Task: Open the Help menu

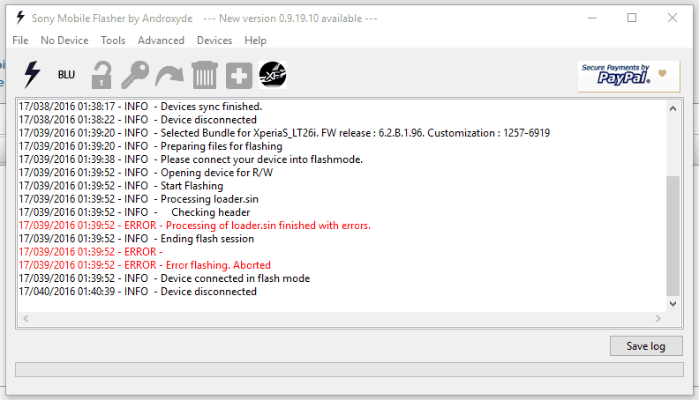Action: [255, 41]
